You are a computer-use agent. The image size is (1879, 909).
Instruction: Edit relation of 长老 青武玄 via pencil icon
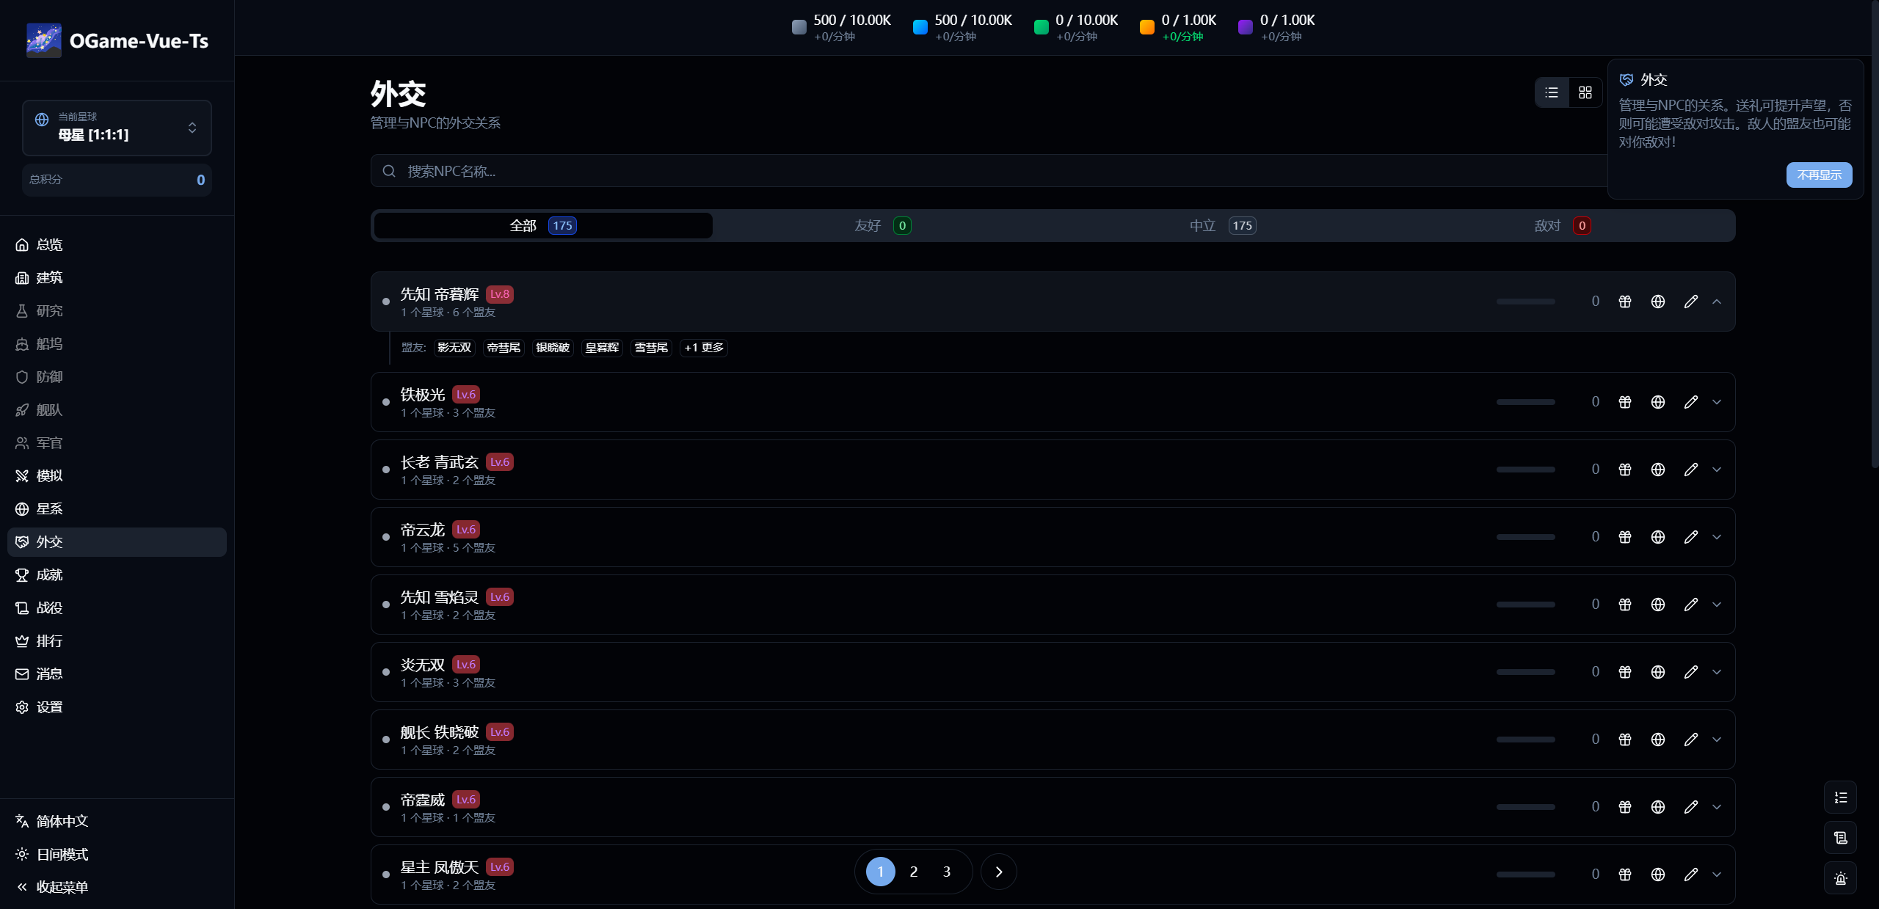pyautogui.click(x=1691, y=470)
